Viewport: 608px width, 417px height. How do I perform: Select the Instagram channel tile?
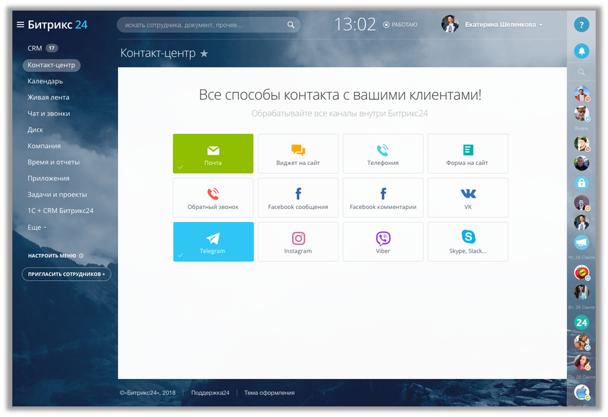point(298,241)
